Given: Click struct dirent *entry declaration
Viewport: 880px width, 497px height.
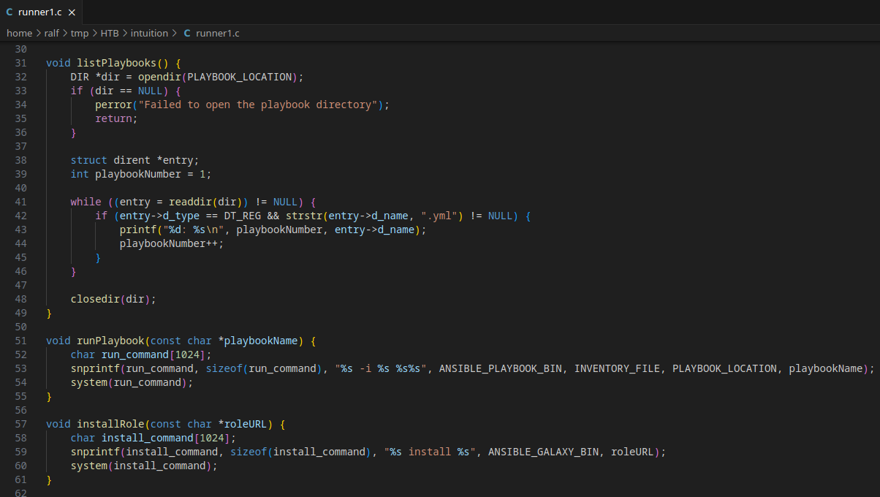Looking at the screenshot, I should pyautogui.click(x=134, y=160).
